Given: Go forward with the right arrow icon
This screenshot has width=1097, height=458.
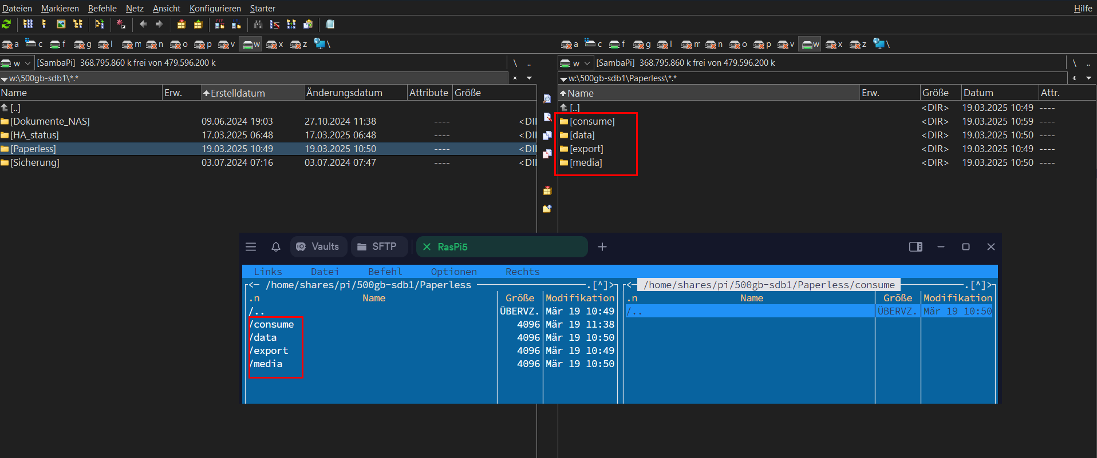Looking at the screenshot, I should (159, 24).
